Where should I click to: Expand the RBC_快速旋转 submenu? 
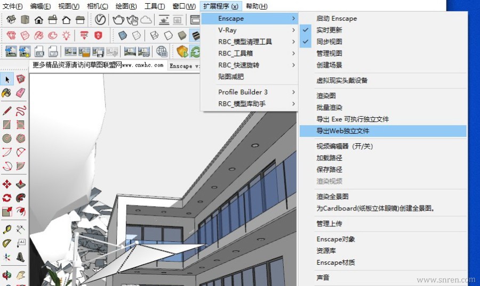click(x=249, y=65)
